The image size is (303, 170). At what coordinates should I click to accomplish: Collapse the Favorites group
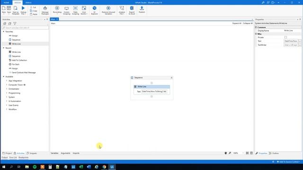[x=4, y=32]
